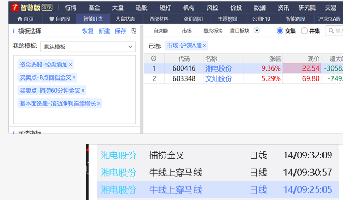Switch to 涨价周期 tab
The image size is (343, 200).
pyautogui.click(x=193, y=19)
